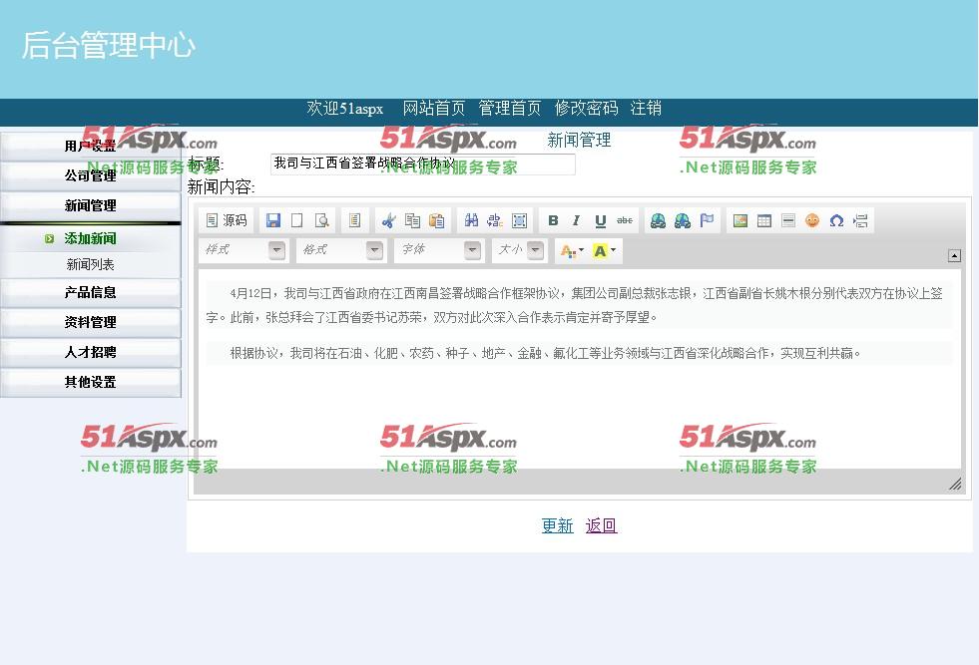Screen dimensions: 979x665
Task: Open Find with the binoculars icon
Action: 471,220
